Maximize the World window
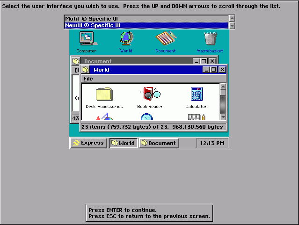The height and width of the screenshot is (225, 299). click(x=213, y=70)
